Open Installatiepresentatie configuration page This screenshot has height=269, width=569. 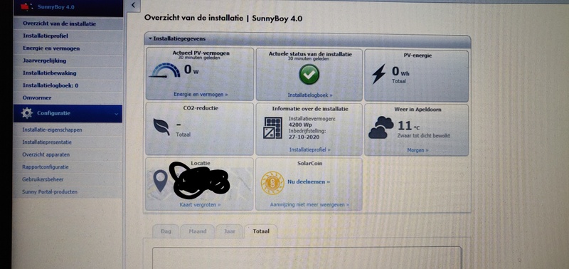pos(68,142)
